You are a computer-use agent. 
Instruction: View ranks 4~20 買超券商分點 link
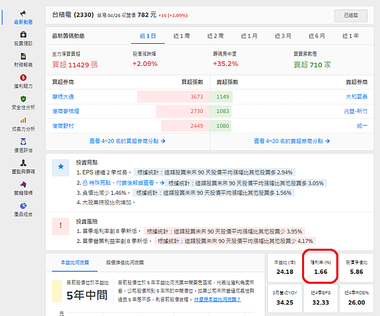pos(127,141)
